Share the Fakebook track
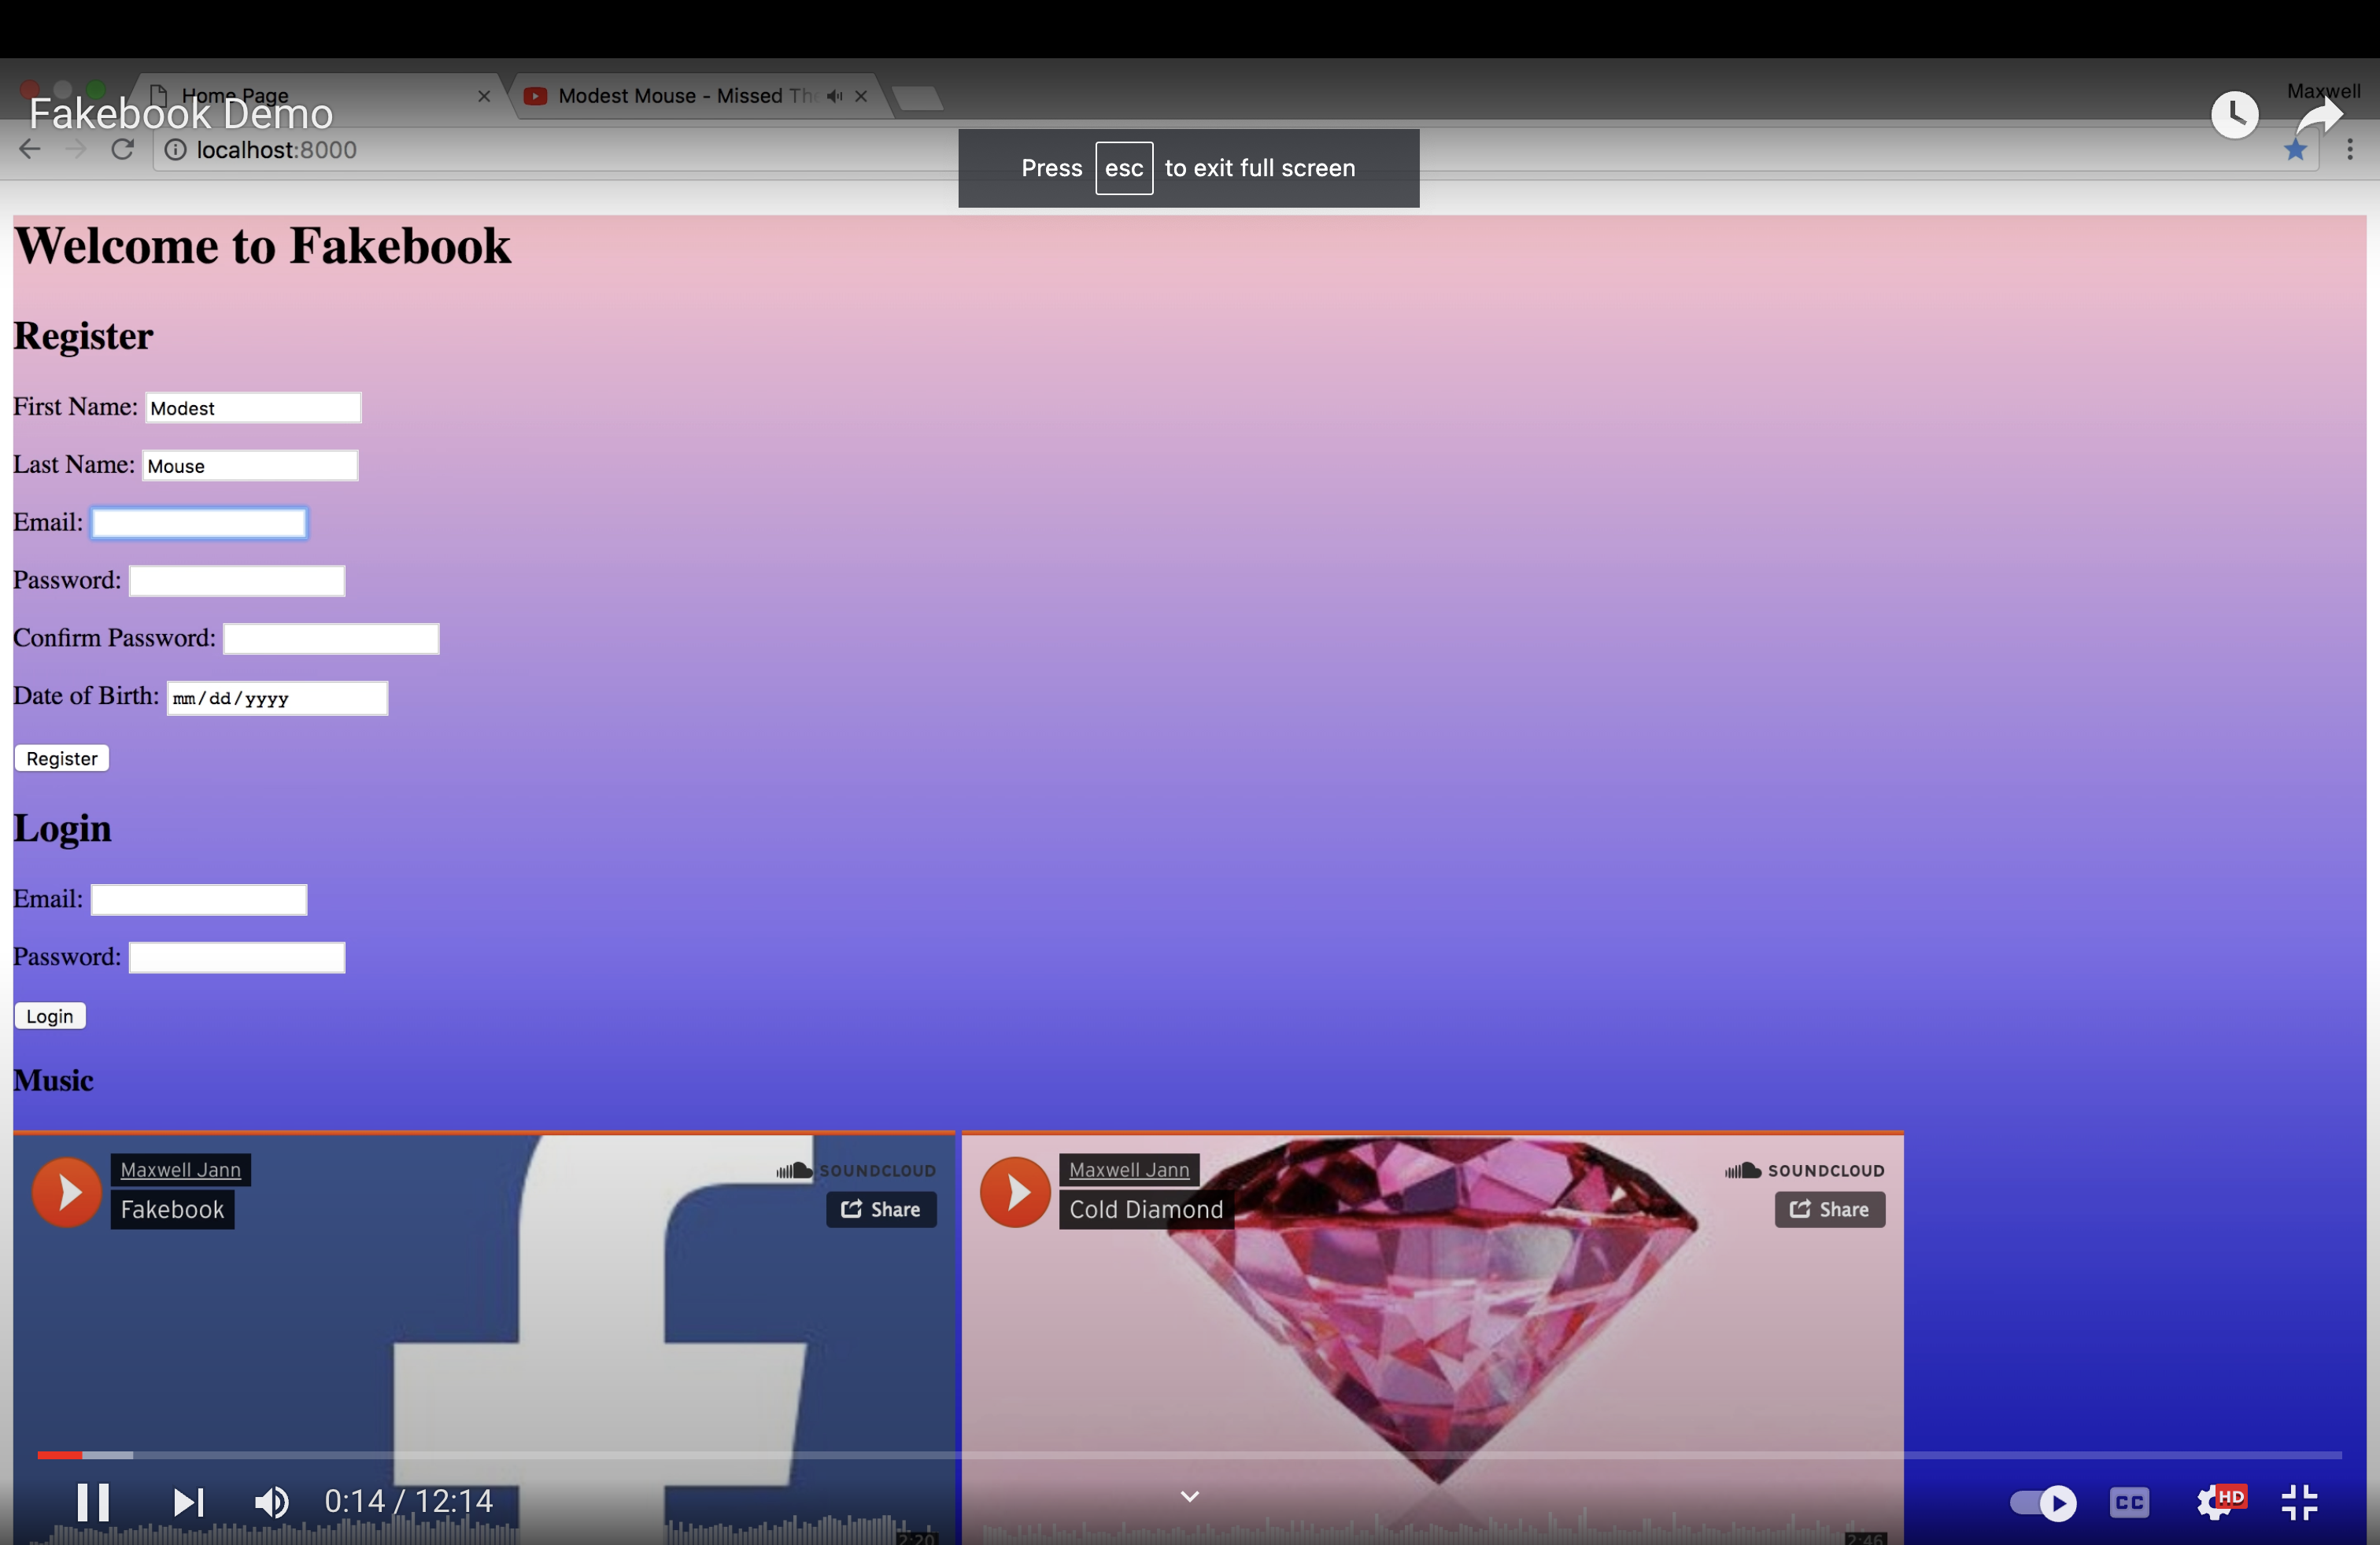Viewport: 2380px width, 1545px height. (881, 1210)
